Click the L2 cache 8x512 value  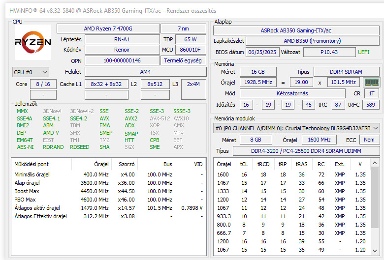click(x=155, y=84)
